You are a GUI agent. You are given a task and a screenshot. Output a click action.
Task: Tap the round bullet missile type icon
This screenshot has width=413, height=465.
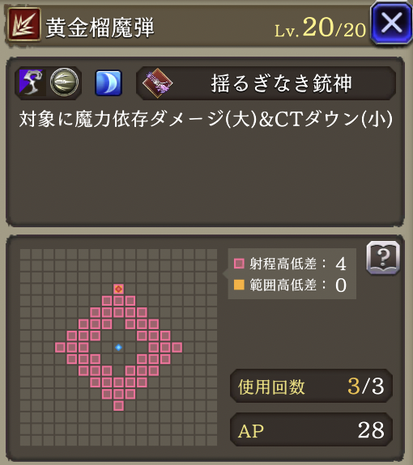64,82
